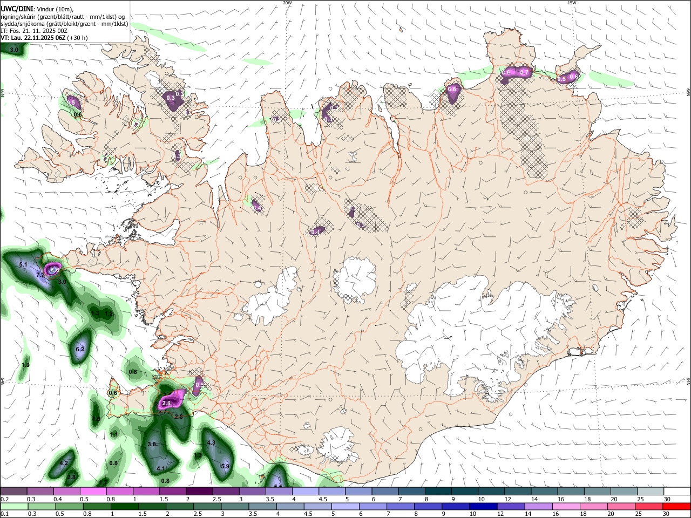Click the 7.2 rainfall value
Viewport: 691px width, 518px height.
click(x=40, y=275)
